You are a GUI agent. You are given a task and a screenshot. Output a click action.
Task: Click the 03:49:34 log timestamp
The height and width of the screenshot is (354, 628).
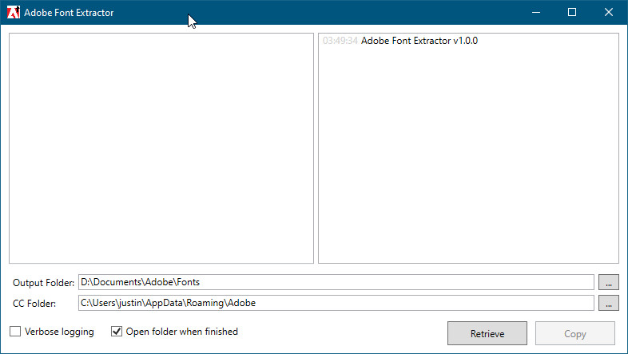point(340,41)
